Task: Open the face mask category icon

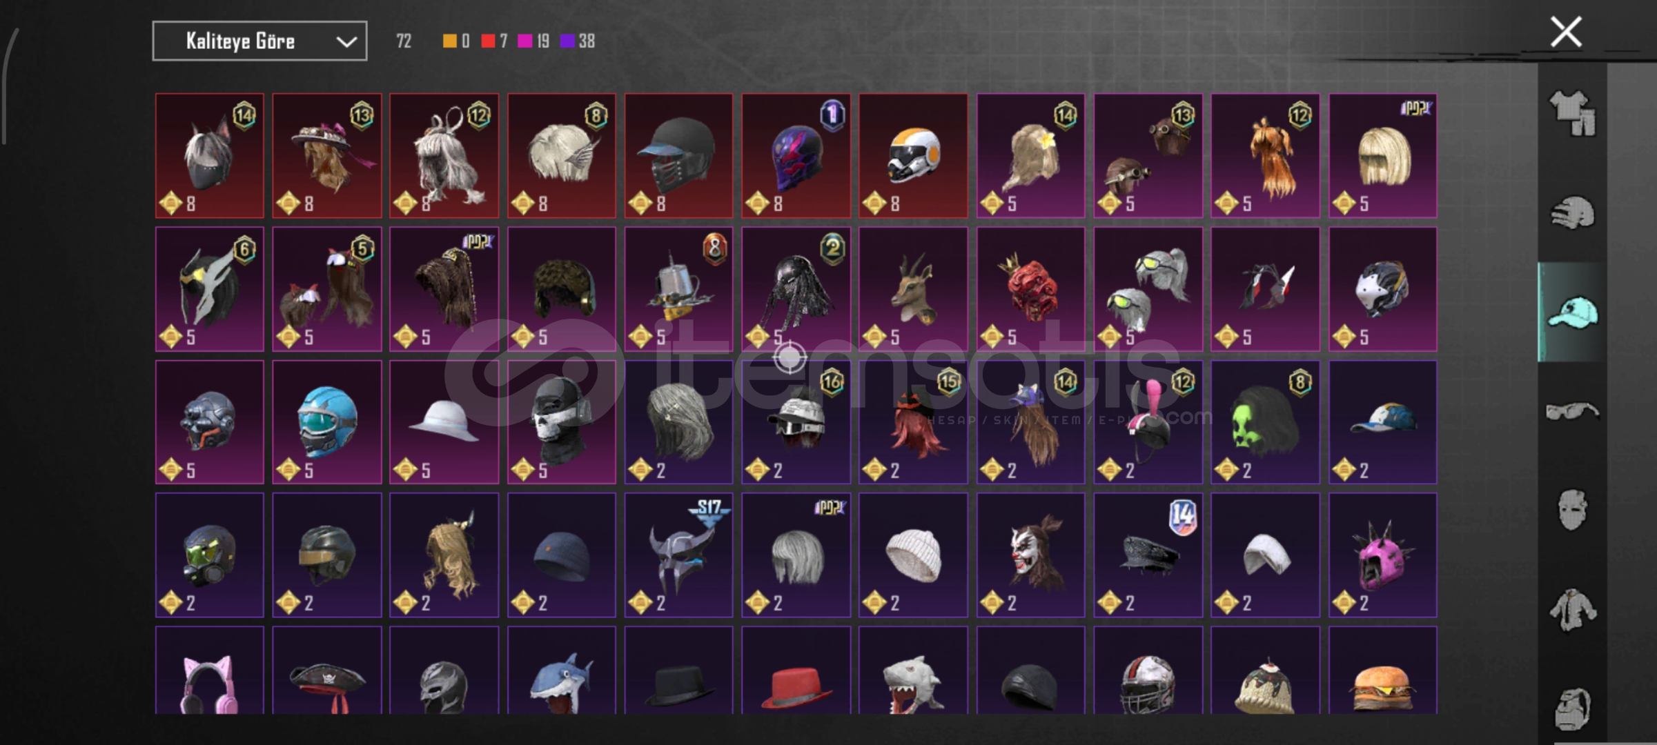Action: (1572, 510)
